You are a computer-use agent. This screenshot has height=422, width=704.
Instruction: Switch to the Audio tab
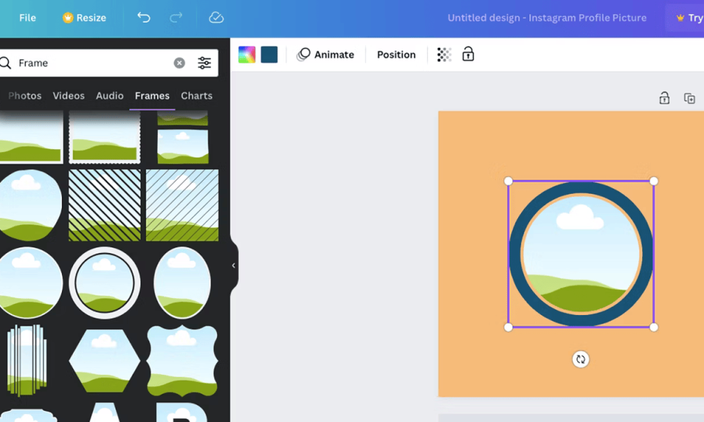(x=110, y=96)
